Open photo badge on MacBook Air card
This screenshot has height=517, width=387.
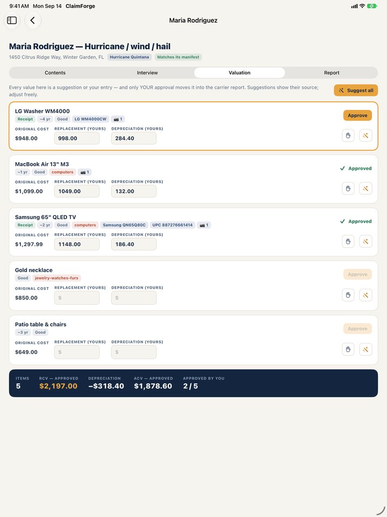(85, 172)
